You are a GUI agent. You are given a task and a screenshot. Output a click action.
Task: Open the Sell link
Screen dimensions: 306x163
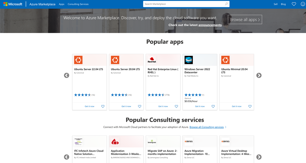276,4
